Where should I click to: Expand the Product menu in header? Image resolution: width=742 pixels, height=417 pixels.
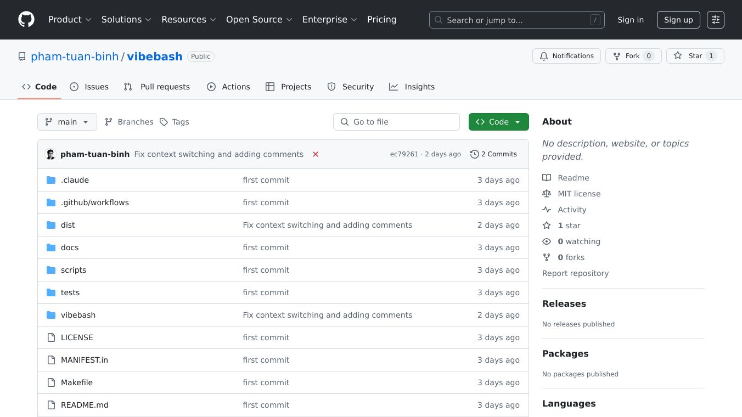(x=70, y=20)
